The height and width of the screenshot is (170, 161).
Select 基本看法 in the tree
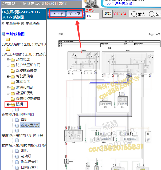click(x=23, y=82)
